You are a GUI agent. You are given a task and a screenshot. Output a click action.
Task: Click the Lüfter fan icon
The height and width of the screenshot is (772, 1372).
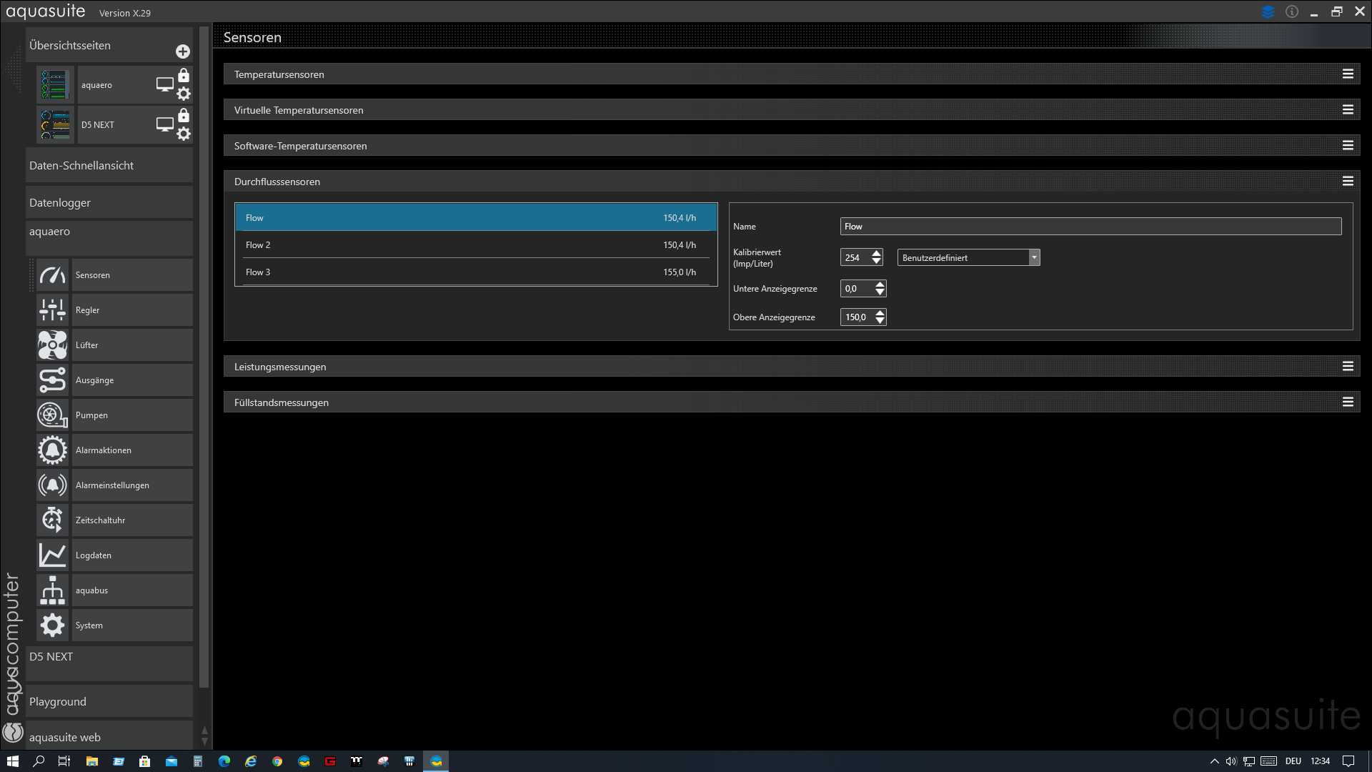[52, 345]
